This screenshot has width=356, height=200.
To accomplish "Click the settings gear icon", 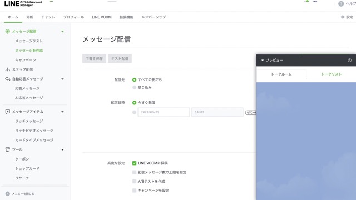I will 343,17.
